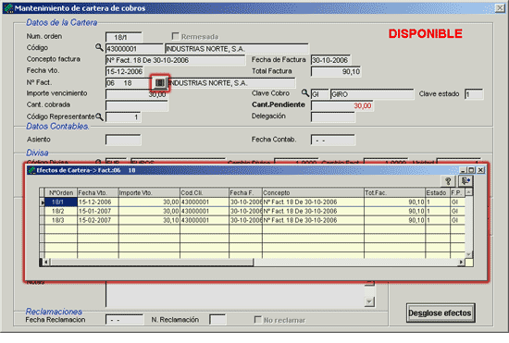This screenshot has width=509, height=343.
Task: Click the Clave Cobro code field GI
Action: pos(320,94)
